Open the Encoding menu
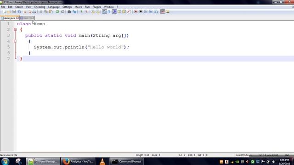Viewport: 294px width, 165px height. click(40, 7)
